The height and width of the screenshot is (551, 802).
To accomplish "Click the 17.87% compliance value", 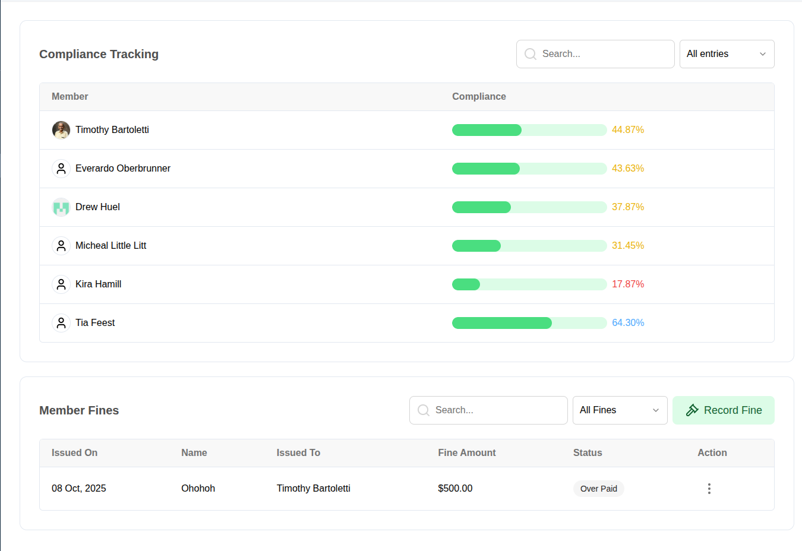I will tap(628, 284).
